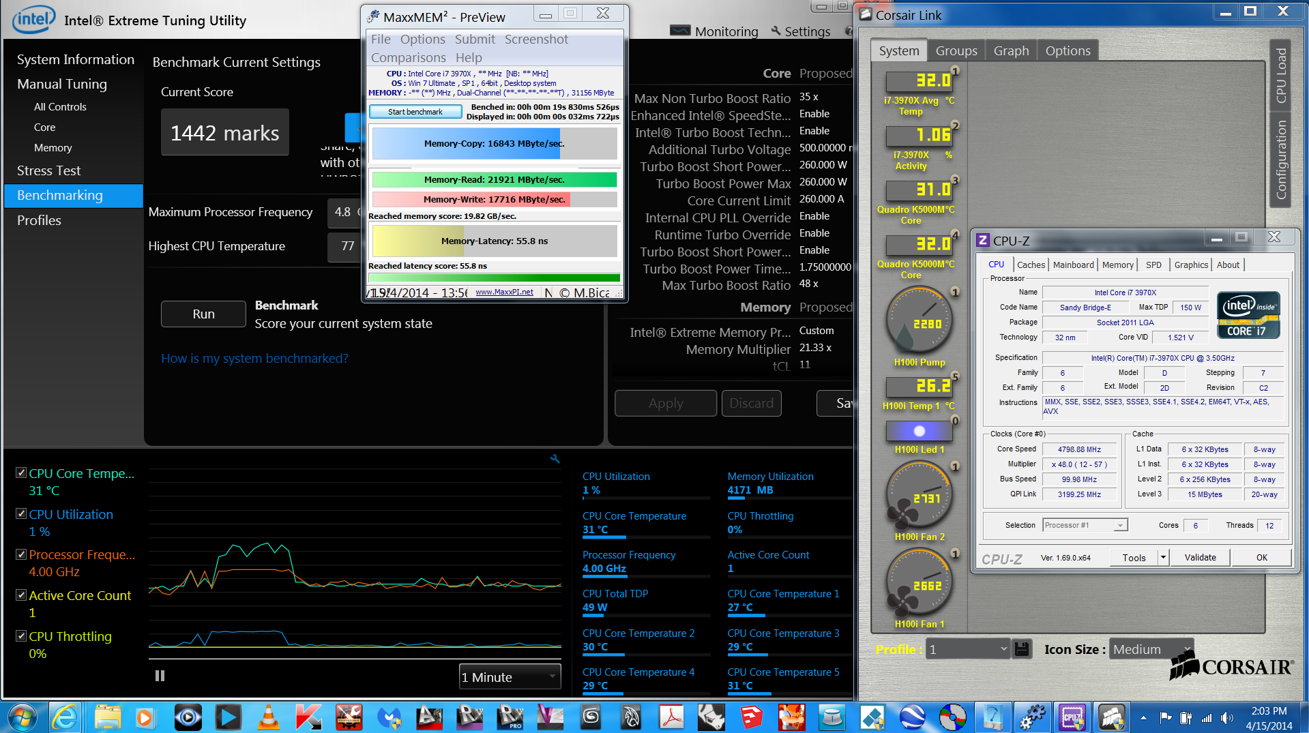Open Monitoring view in Intel XTU header
1309x733 pixels.
pyautogui.click(x=714, y=31)
